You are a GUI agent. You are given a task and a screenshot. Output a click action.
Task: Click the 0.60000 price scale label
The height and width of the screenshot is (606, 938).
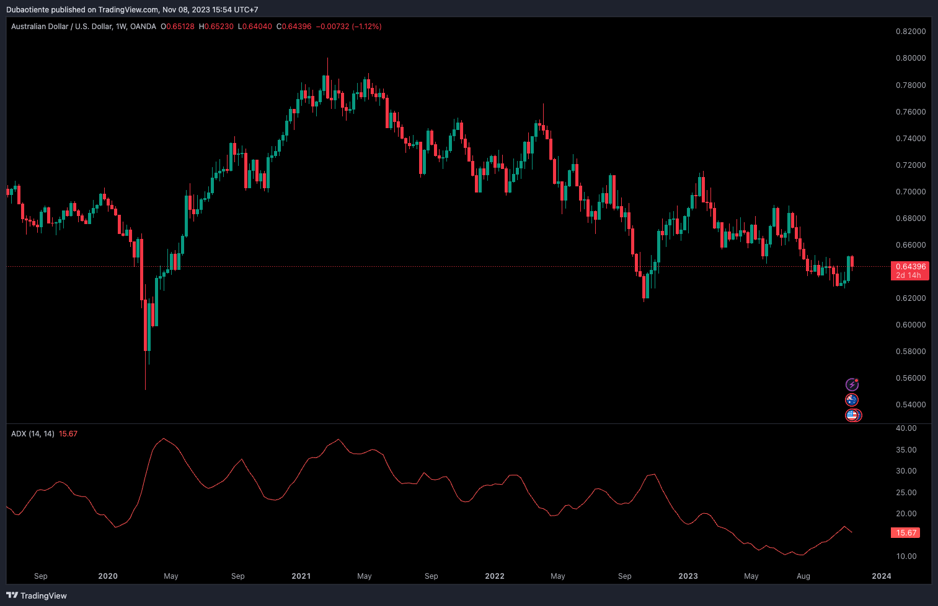pyautogui.click(x=910, y=325)
